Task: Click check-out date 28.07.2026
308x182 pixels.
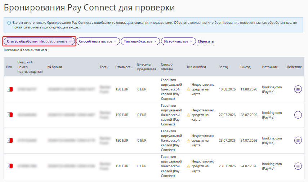Action: point(249,115)
